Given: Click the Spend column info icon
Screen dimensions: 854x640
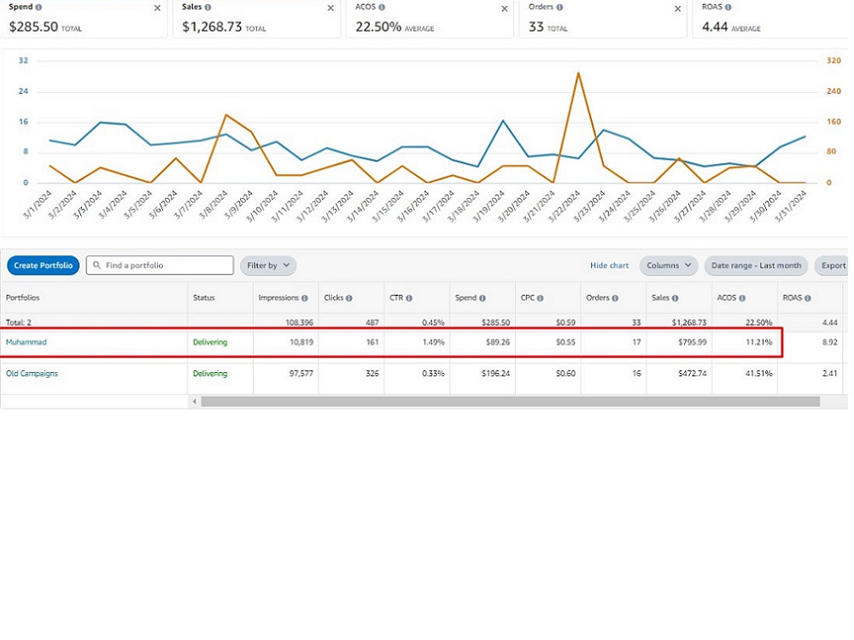Looking at the screenshot, I should click(483, 298).
